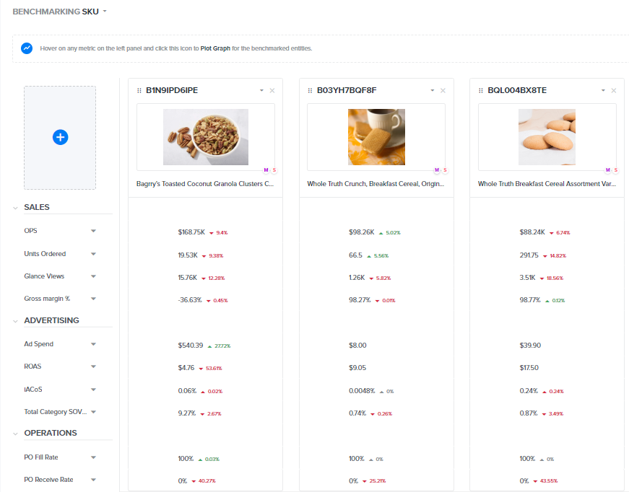Click the 0.0048% iACoS value

pyautogui.click(x=362, y=390)
